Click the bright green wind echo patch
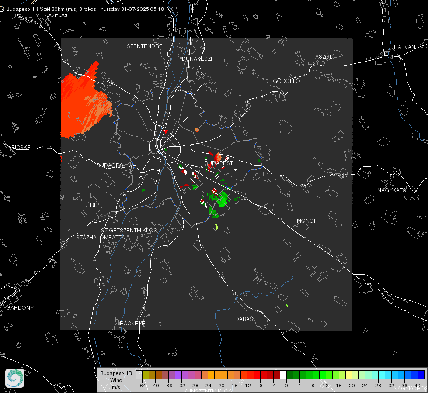Screen dimensions: 428x393 (x=223, y=200)
